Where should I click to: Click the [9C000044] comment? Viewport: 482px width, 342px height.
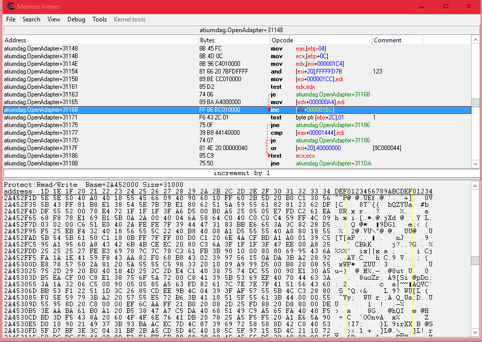pos(387,148)
